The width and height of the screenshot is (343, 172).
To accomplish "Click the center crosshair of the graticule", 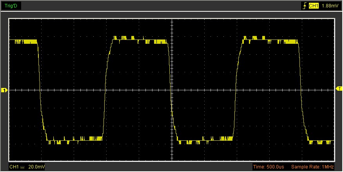I will pyautogui.click(x=171, y=90).
